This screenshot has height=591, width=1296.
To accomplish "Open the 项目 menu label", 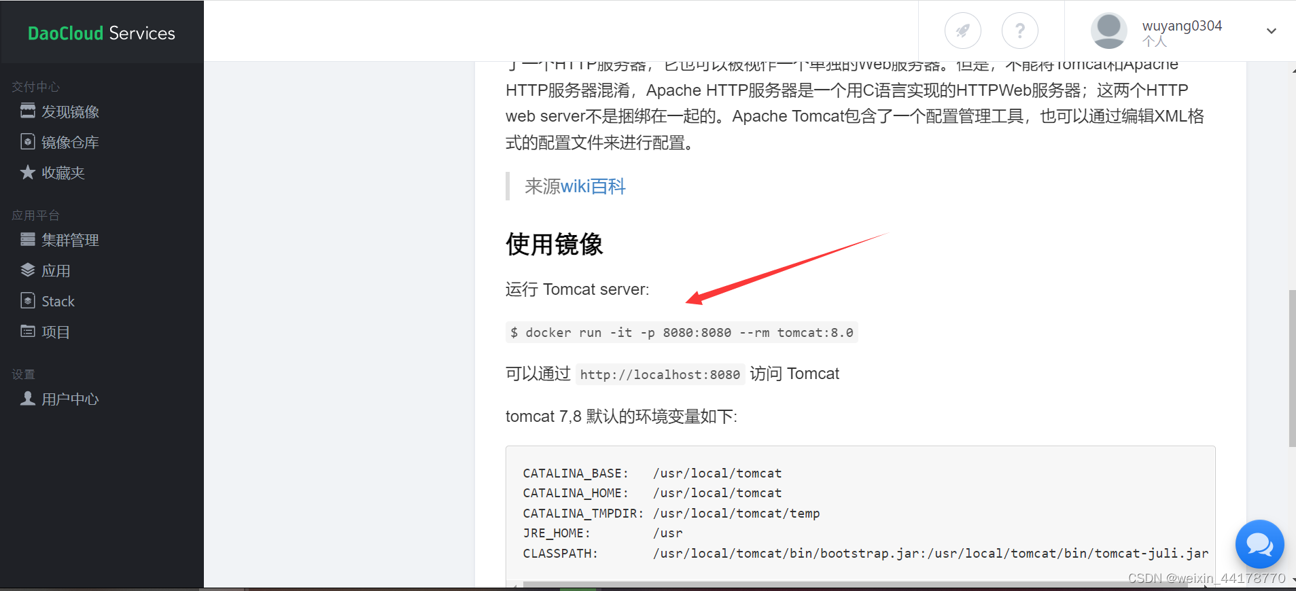I will [x=56, y=332].
